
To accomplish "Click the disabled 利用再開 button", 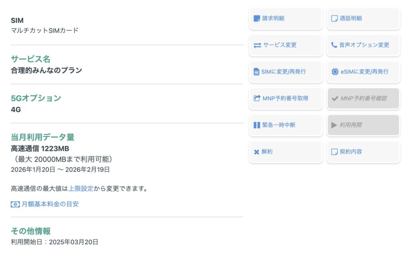I will [363, 125].
